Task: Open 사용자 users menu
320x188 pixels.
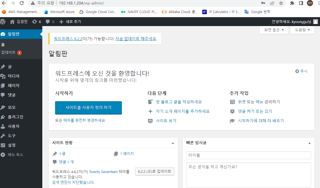Action: click(21, 126)
